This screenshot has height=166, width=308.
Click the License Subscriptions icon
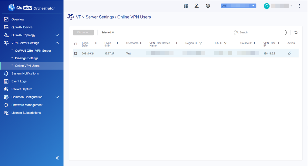pyautogui.click(x=6, y=113)
